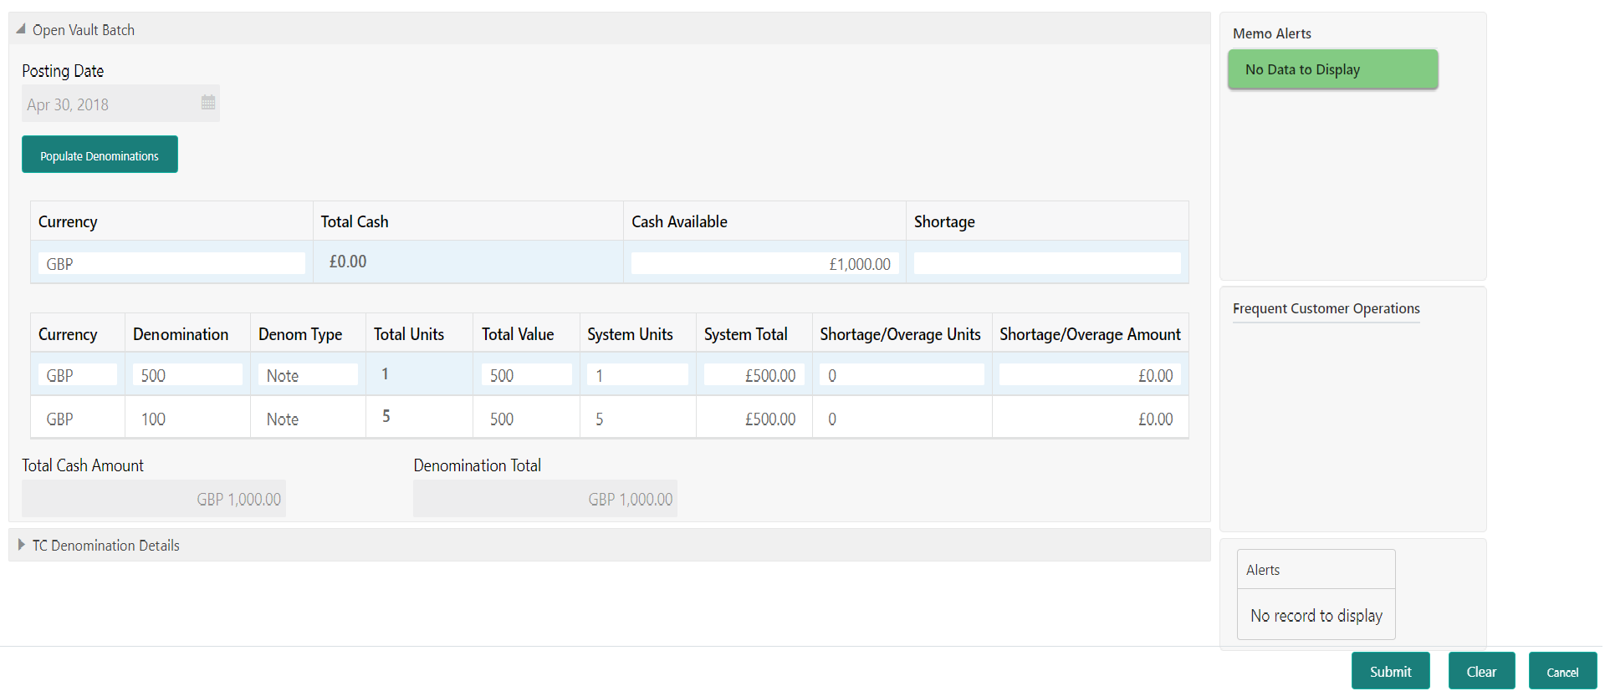The height and width of the screenshot is (691, 1605).
Task: Expand the TC Denomination Details section
Action: (x=21, y=545)
